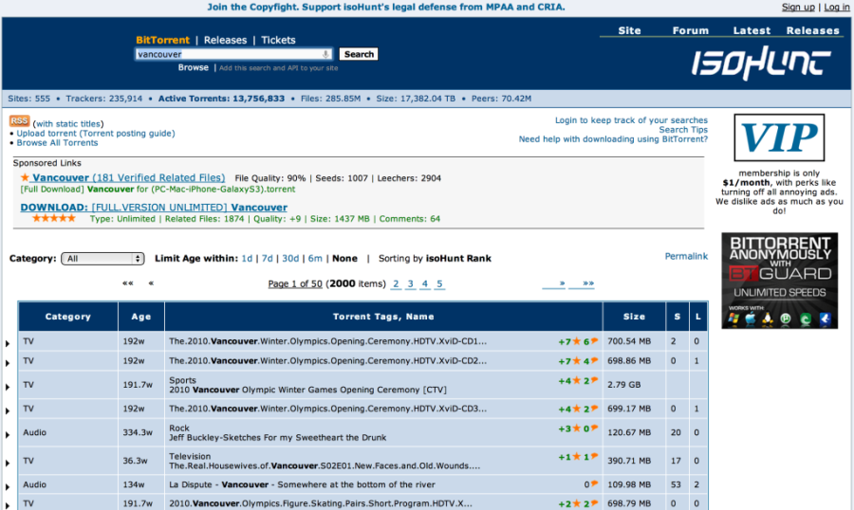Click the orange RSS feed icon
Image resolution: width=854 pixels, height=510 pixels.
tap(20, 120)
